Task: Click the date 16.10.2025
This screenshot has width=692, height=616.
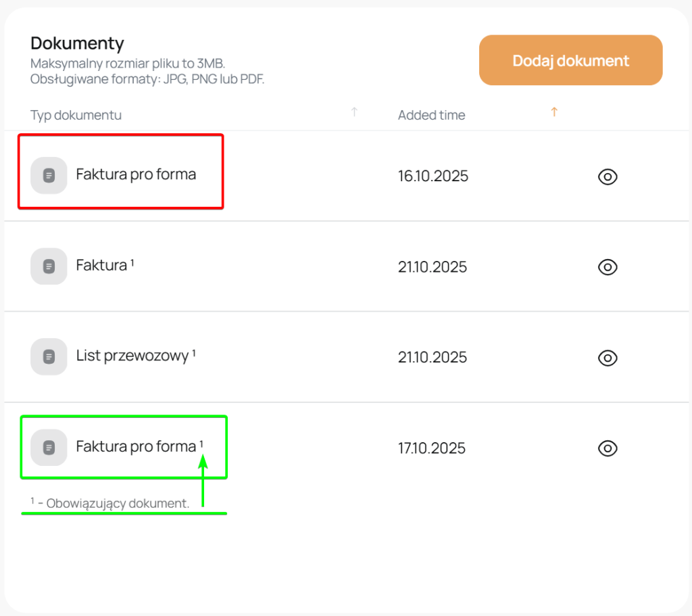Action: click(432, 176)
